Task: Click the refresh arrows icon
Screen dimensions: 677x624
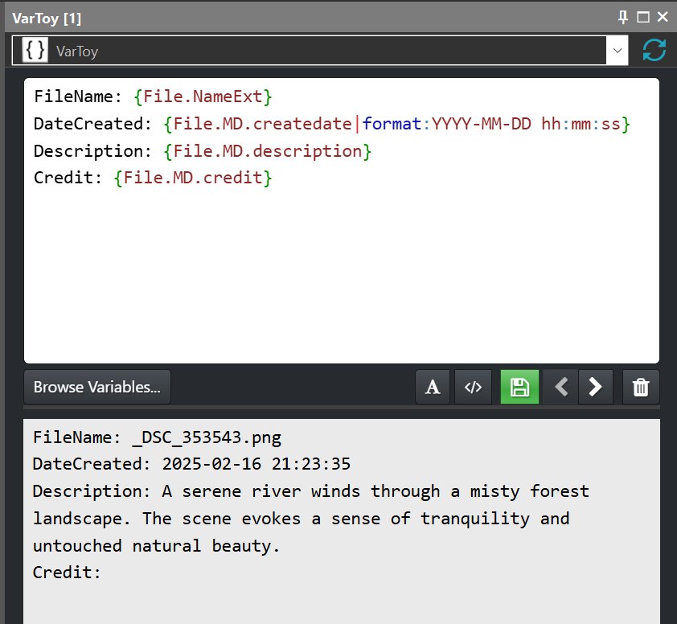Action: coord(654,51)
